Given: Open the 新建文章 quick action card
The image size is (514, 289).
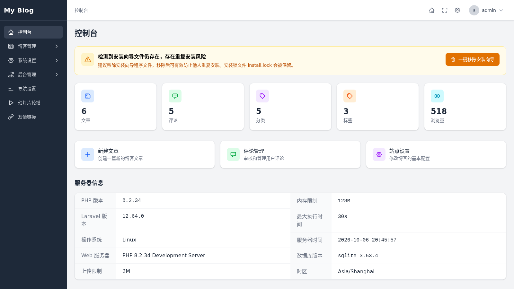Looking at the screenshot, I should [x=145, y=154].
